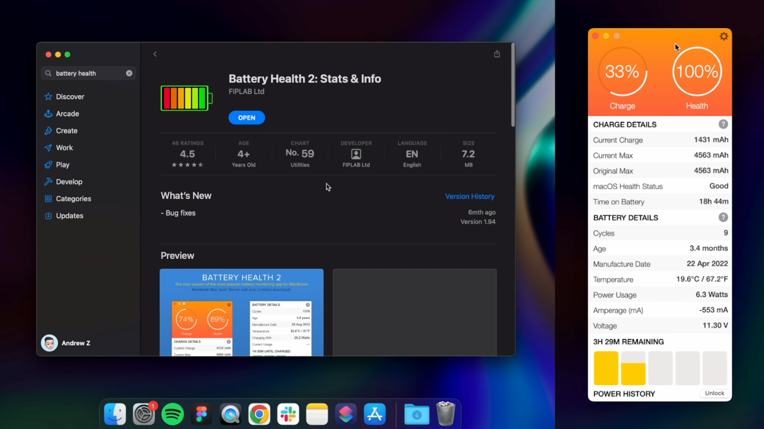
Task: Open Arcade section in sidebar
Action: (x=67, y=114)
